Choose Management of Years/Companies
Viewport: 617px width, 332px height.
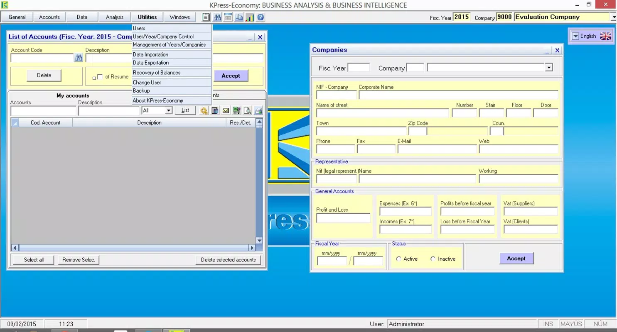(x=172, y=45)
